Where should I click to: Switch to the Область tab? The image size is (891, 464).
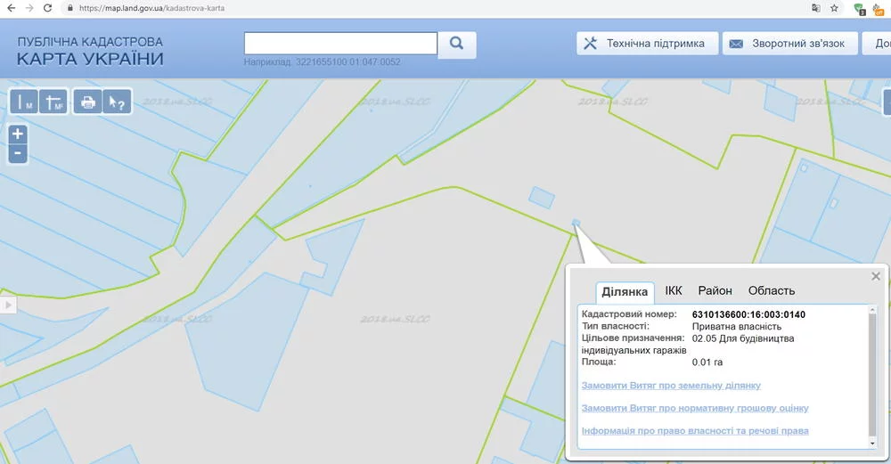(x=771, y=291)
